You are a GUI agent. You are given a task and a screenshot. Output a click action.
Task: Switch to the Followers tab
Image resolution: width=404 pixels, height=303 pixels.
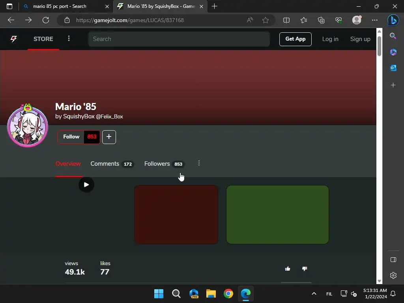pos(164,164)
